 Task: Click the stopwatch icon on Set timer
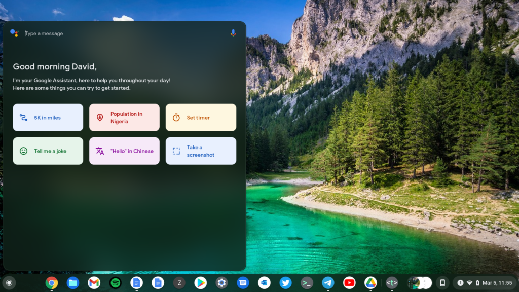176,118
